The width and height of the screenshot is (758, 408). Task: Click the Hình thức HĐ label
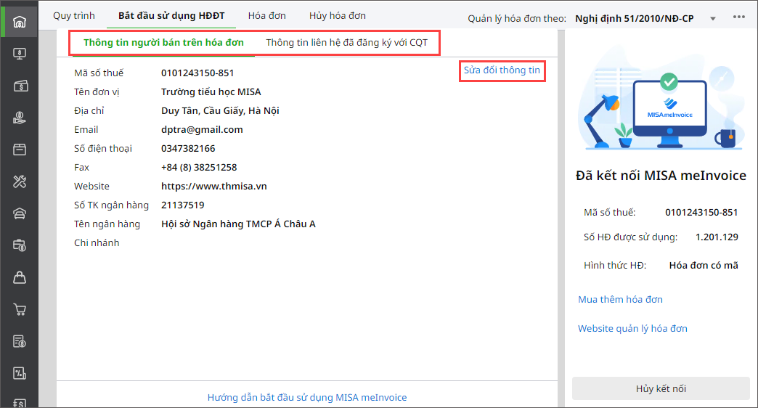[x=615, y=265]
